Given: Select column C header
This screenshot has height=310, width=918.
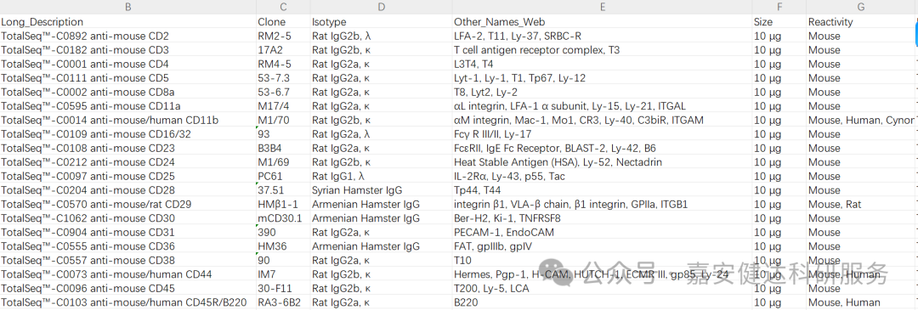Looking at the screenshot, I should point(283,7).
